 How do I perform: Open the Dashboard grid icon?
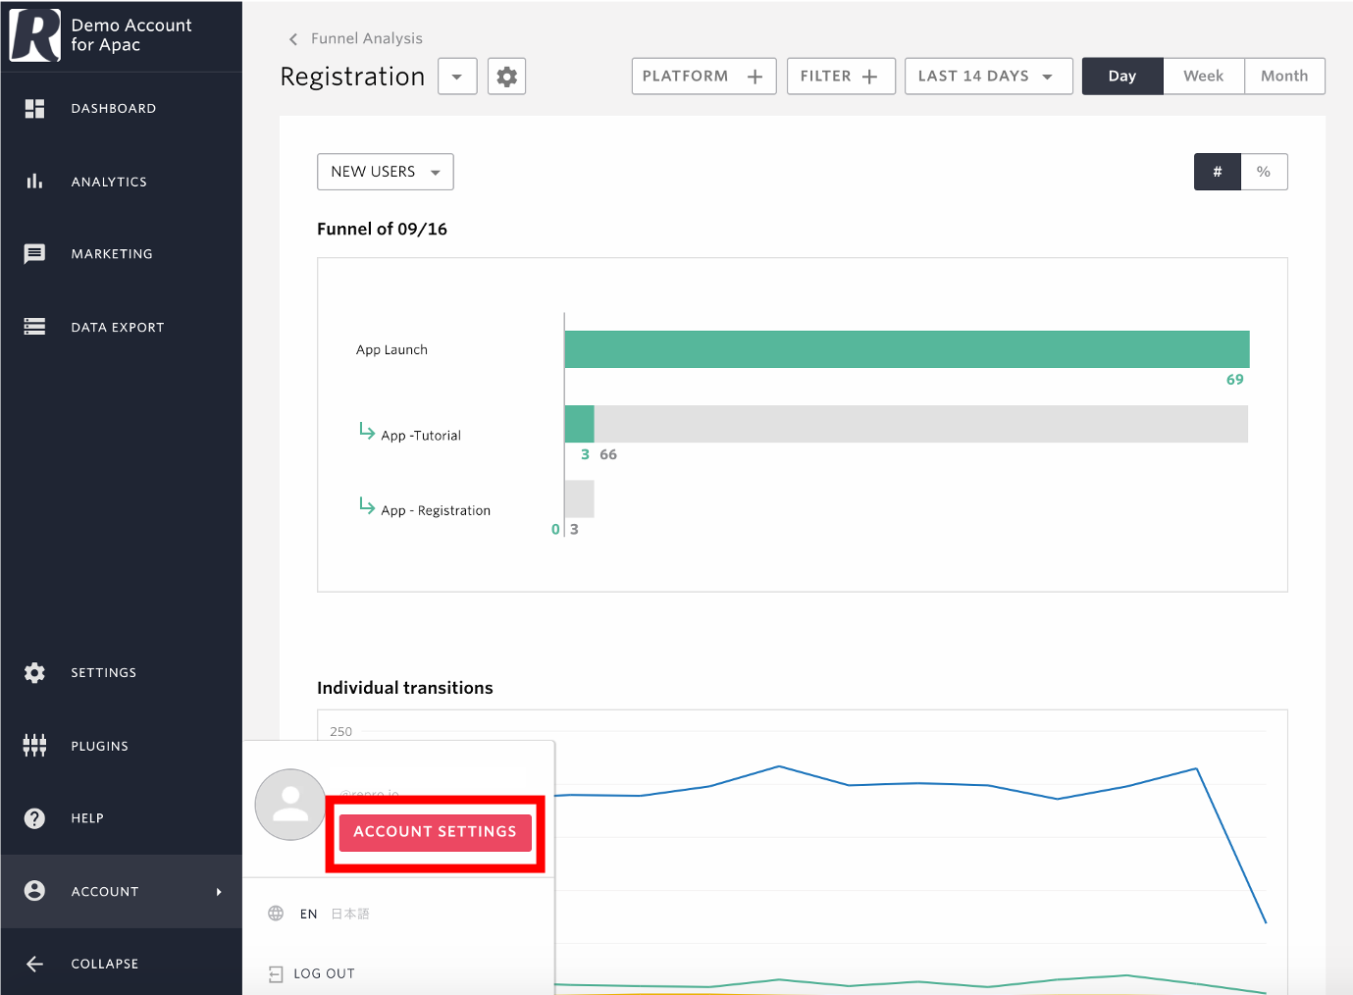[x=34, y=108]
